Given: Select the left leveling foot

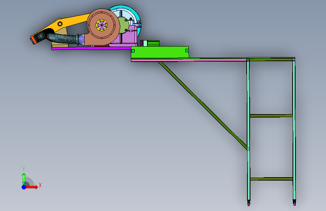Looking at the screenshot, I should tap(249, 203).
